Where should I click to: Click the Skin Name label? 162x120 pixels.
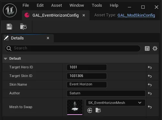coord(18,84)
